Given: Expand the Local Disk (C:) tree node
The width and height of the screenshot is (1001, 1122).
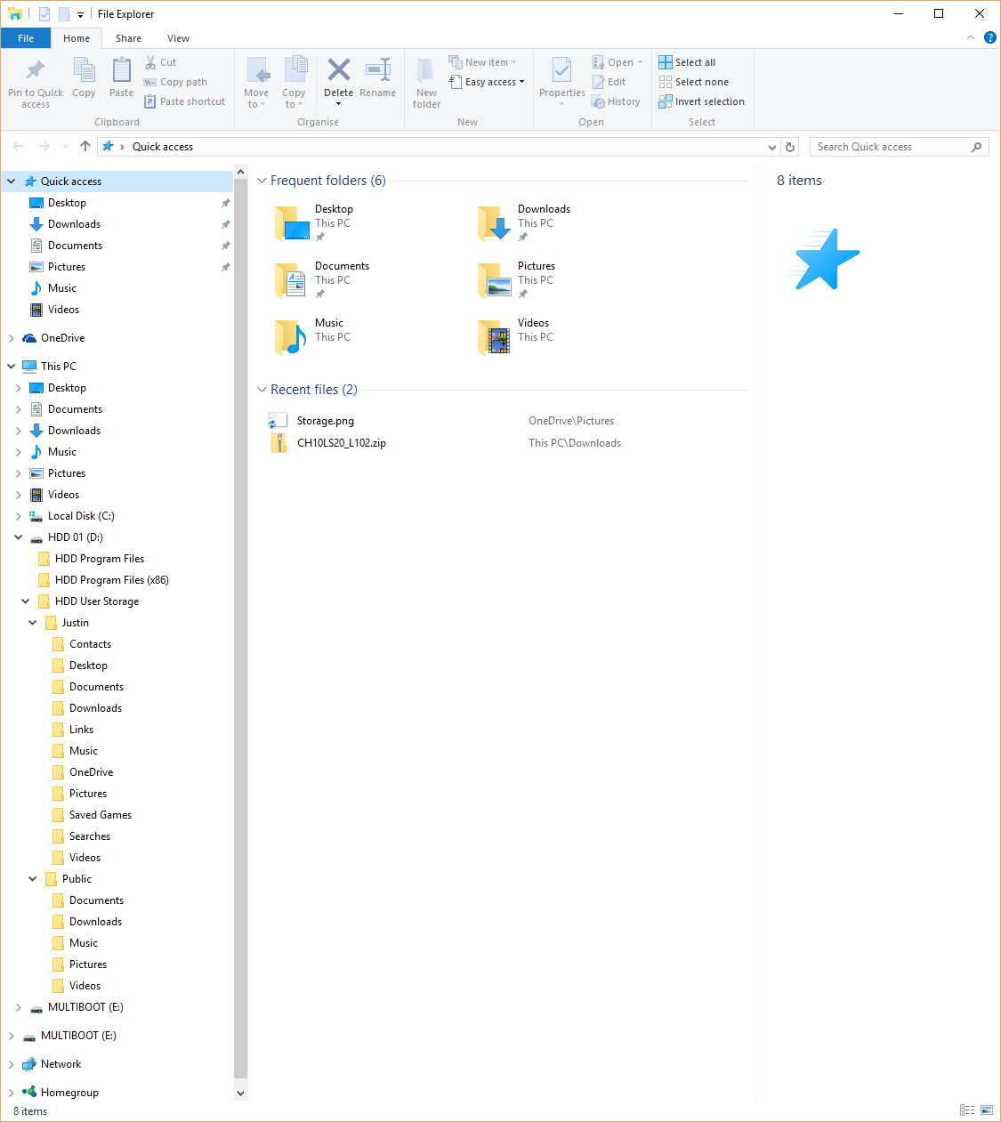Looking at the screenshot, I should pos(19,516).
